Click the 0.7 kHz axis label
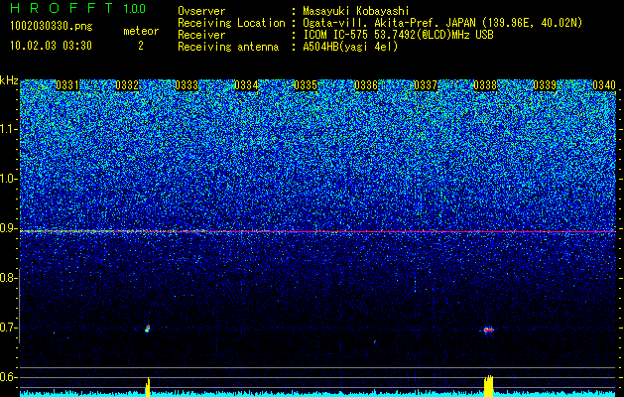The width and height of the screenshot is (624, 397). pos(8,328)
